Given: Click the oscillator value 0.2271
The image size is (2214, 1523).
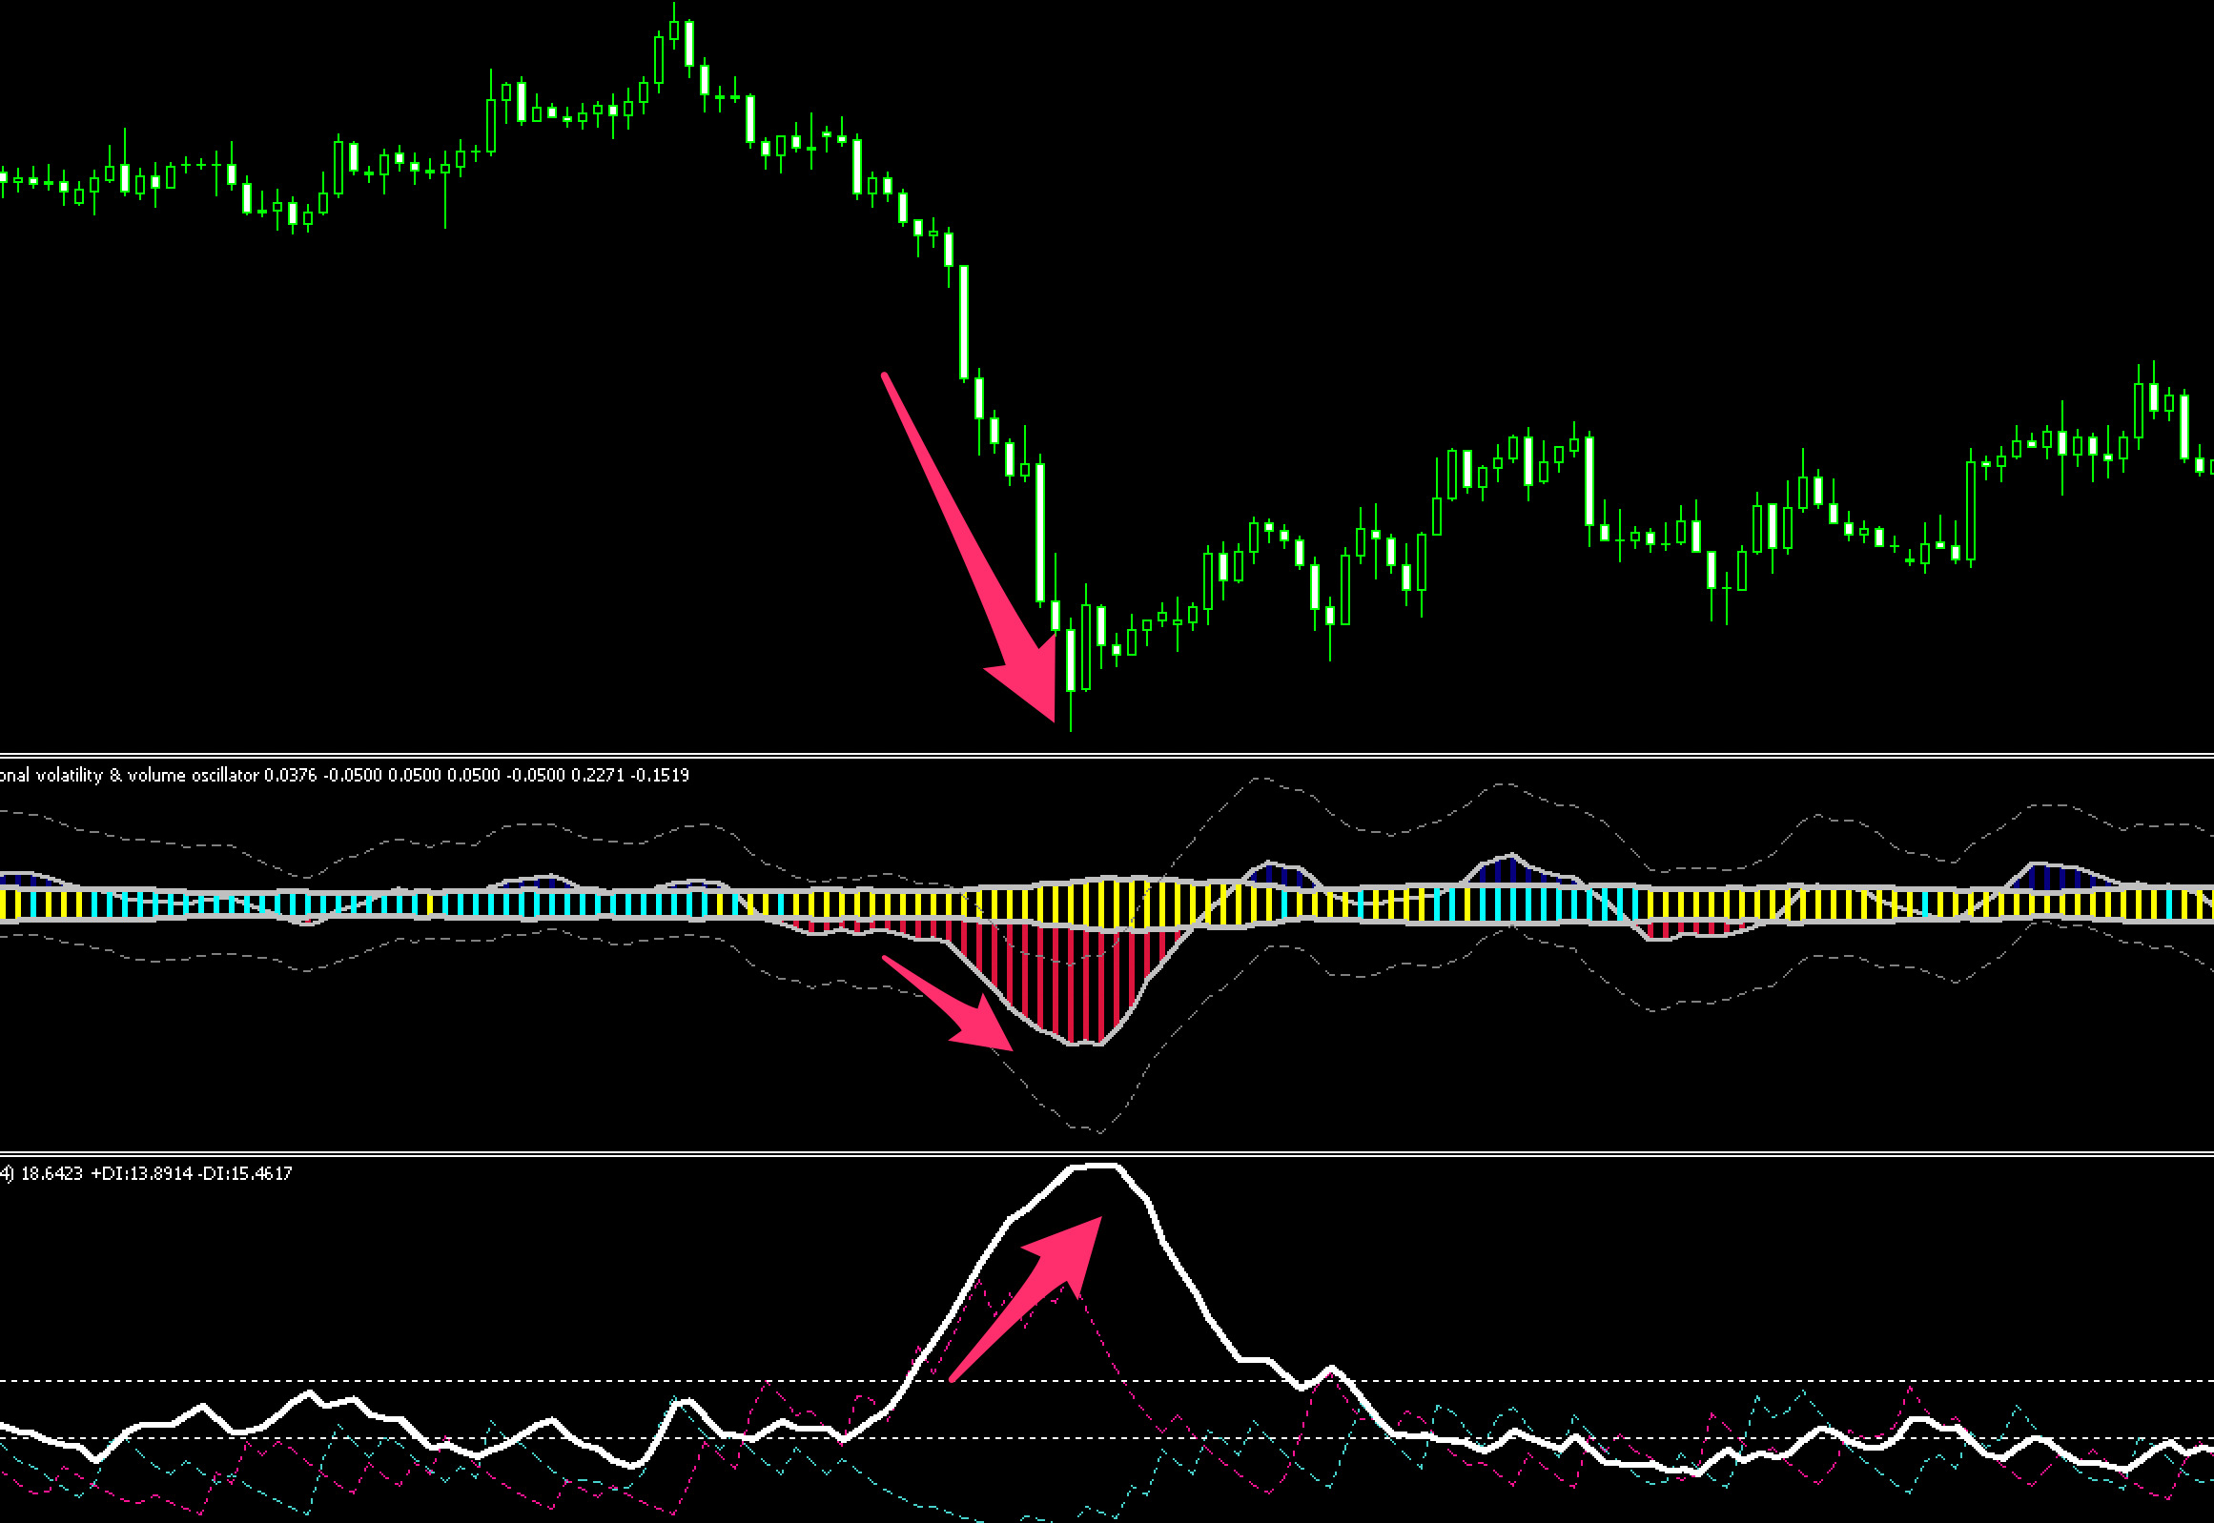Looking at the screenshot, I should pyautogui.click(x=598, y=776).
